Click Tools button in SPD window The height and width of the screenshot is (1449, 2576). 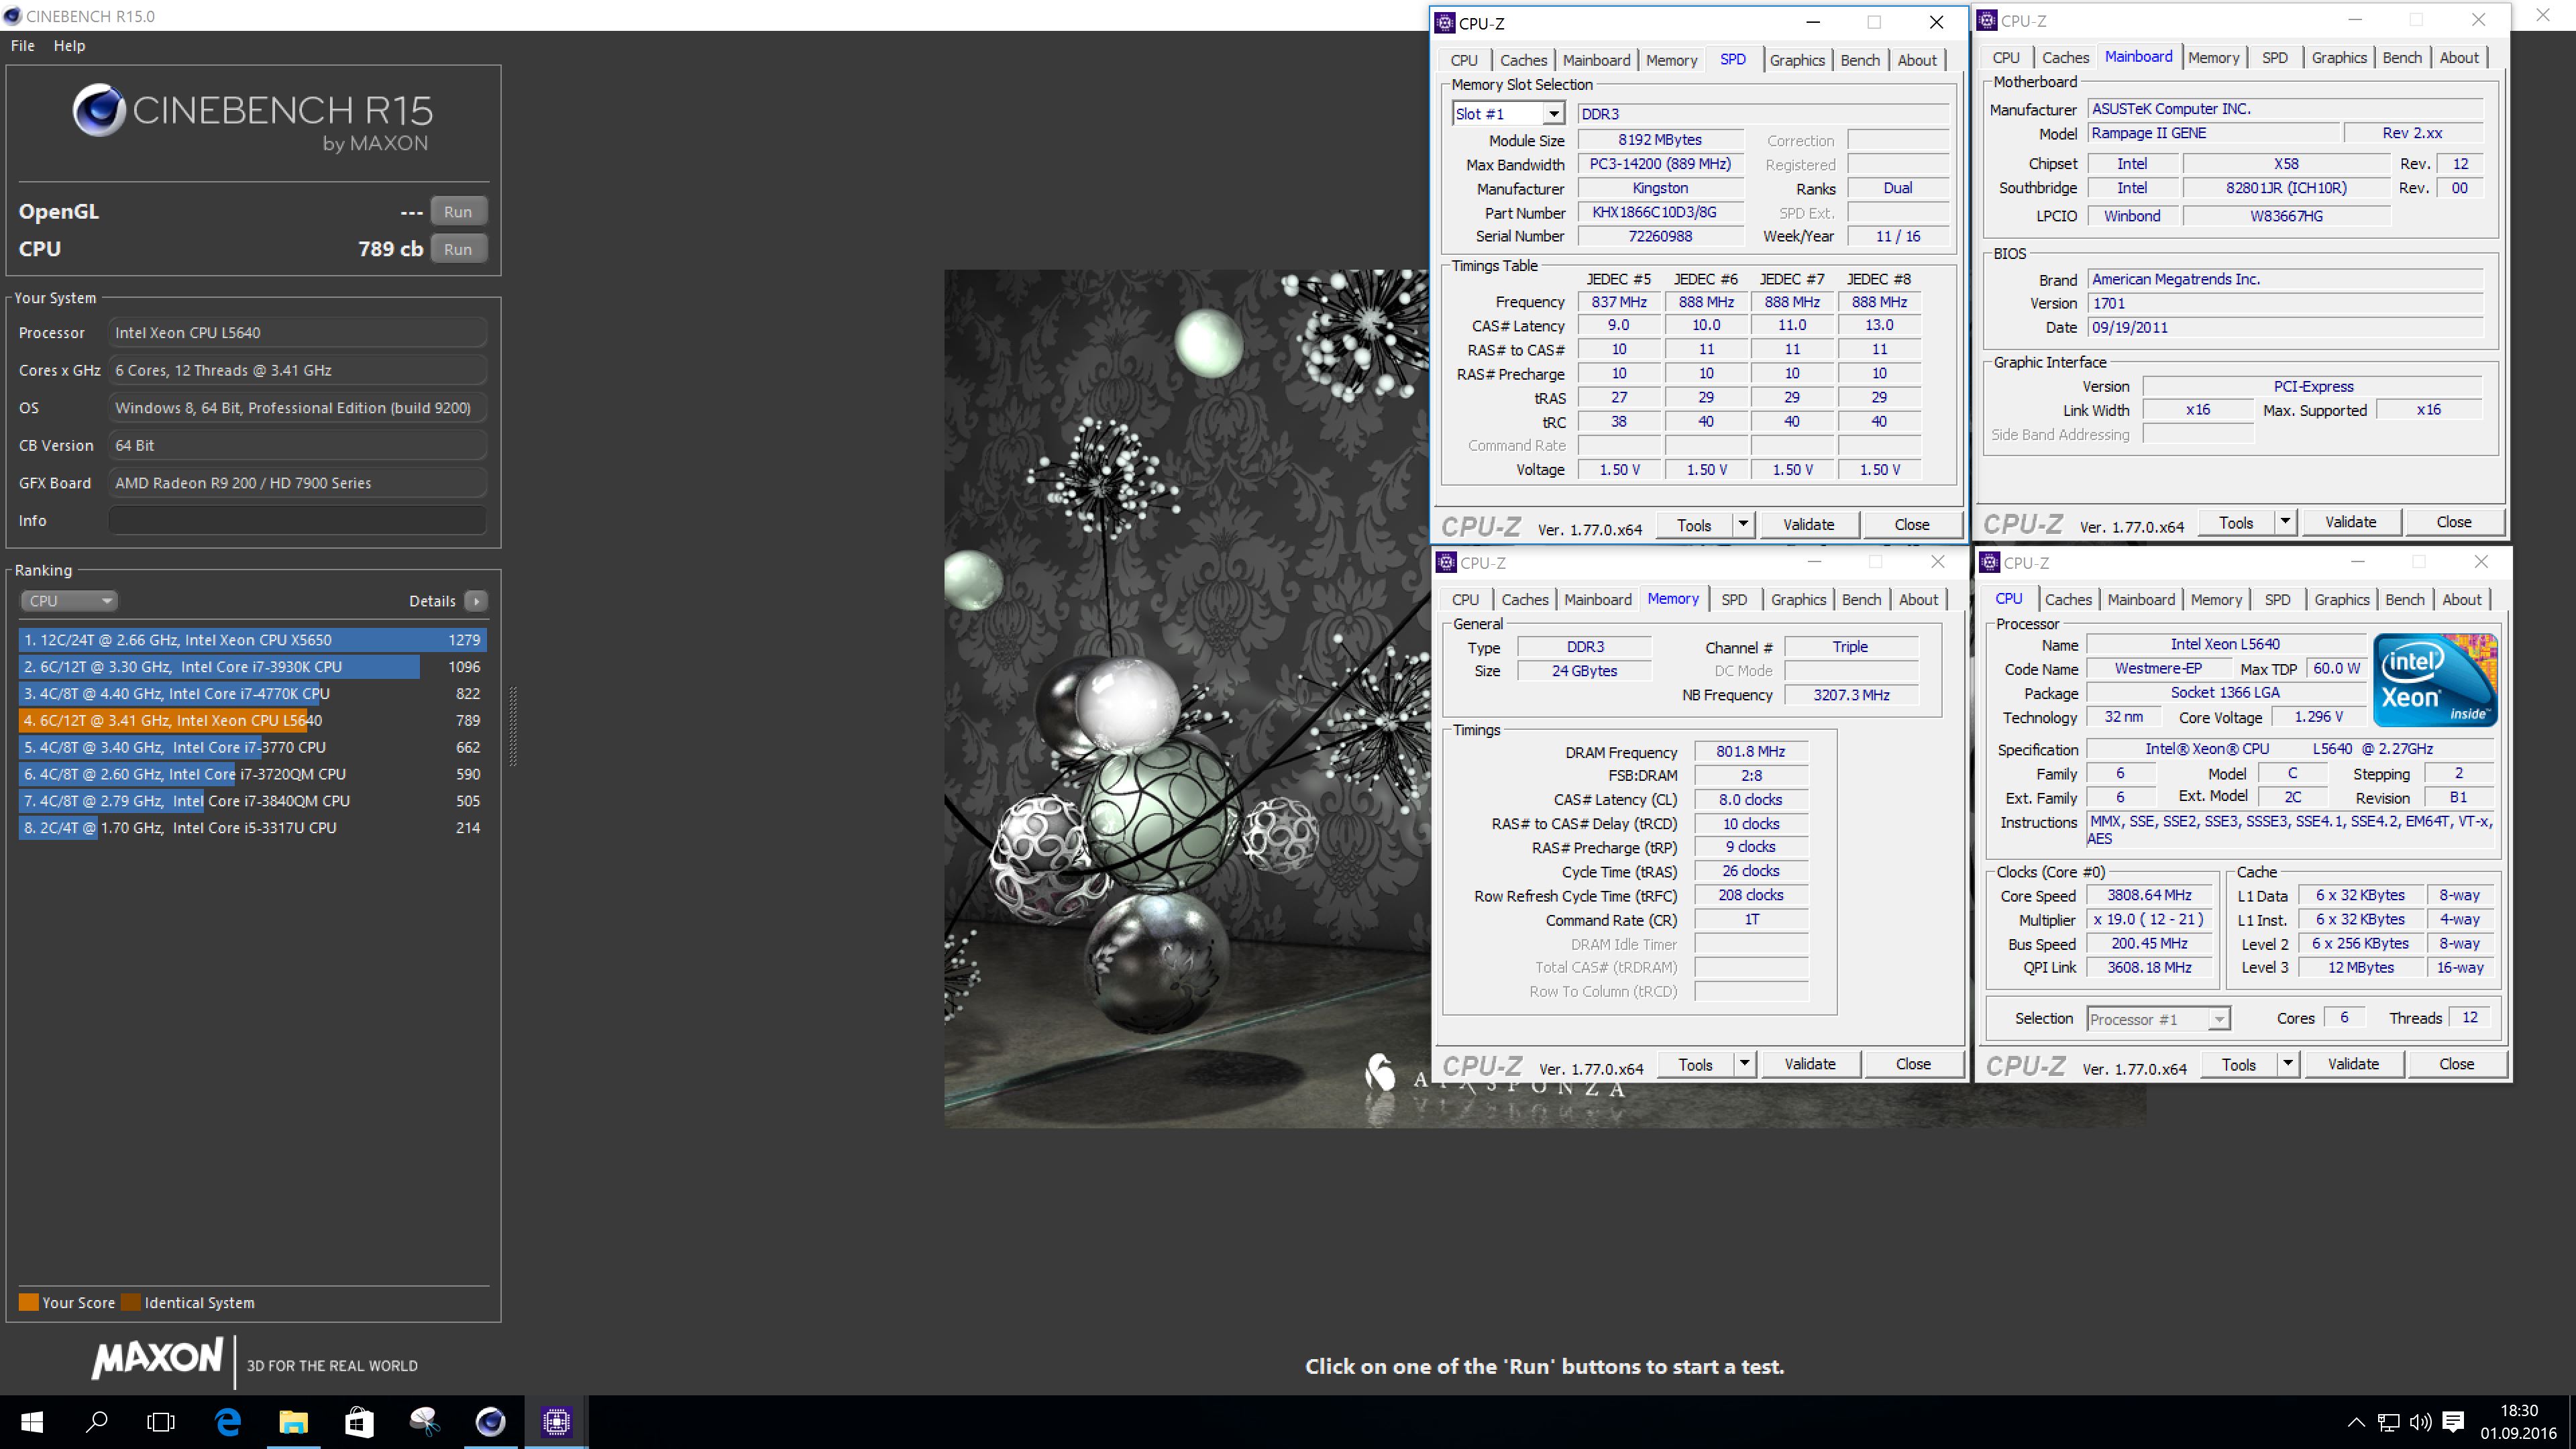pos(1694,525)
